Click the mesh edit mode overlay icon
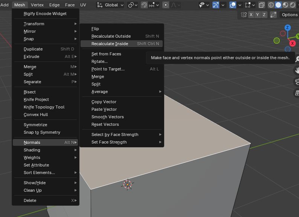 pos(247,5)
